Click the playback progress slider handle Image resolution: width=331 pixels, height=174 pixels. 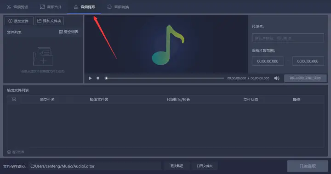click(106, 78)
